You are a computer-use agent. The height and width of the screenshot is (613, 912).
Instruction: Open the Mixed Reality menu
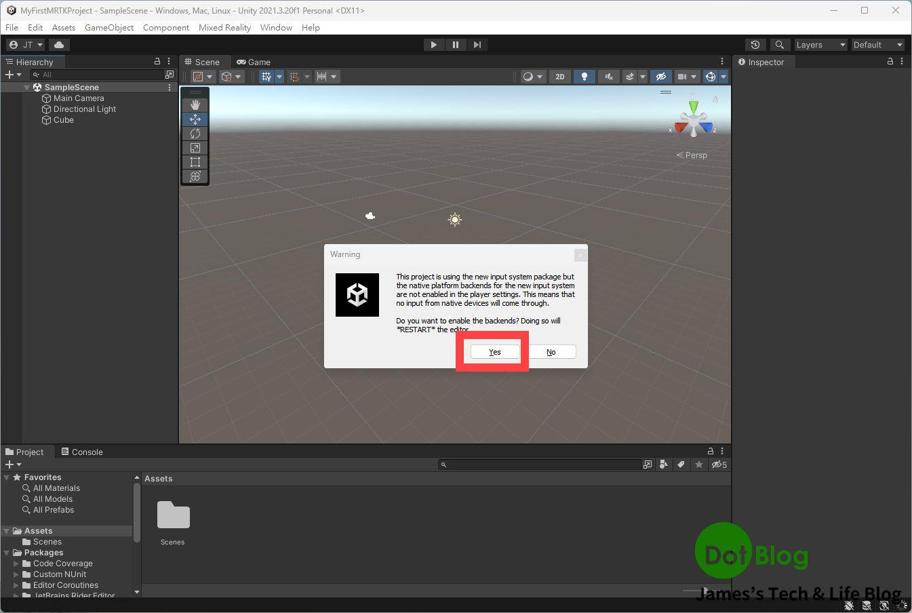pos(224,28)
